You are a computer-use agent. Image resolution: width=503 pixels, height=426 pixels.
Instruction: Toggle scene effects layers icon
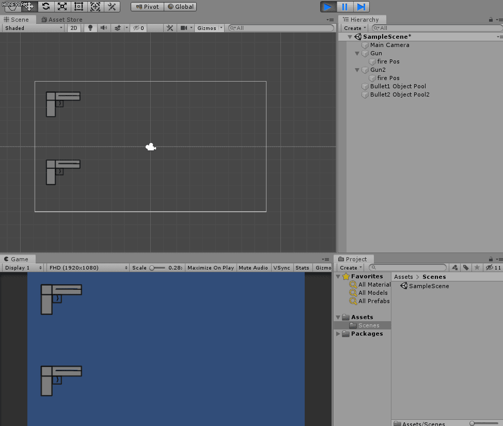point(118,28)
